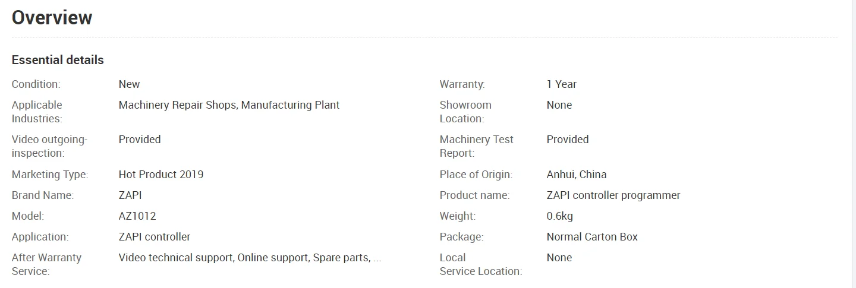Click the Showroom Location label
This screenshot has width=856, height=288.
pos(465,112)
